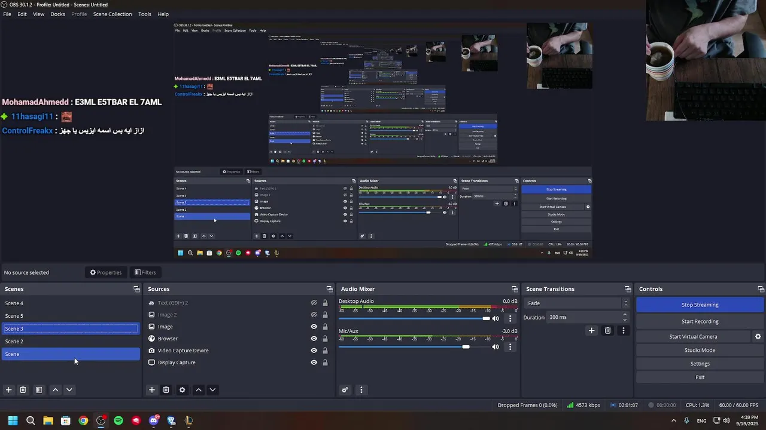Open Windows Start menu

[13, 420]
